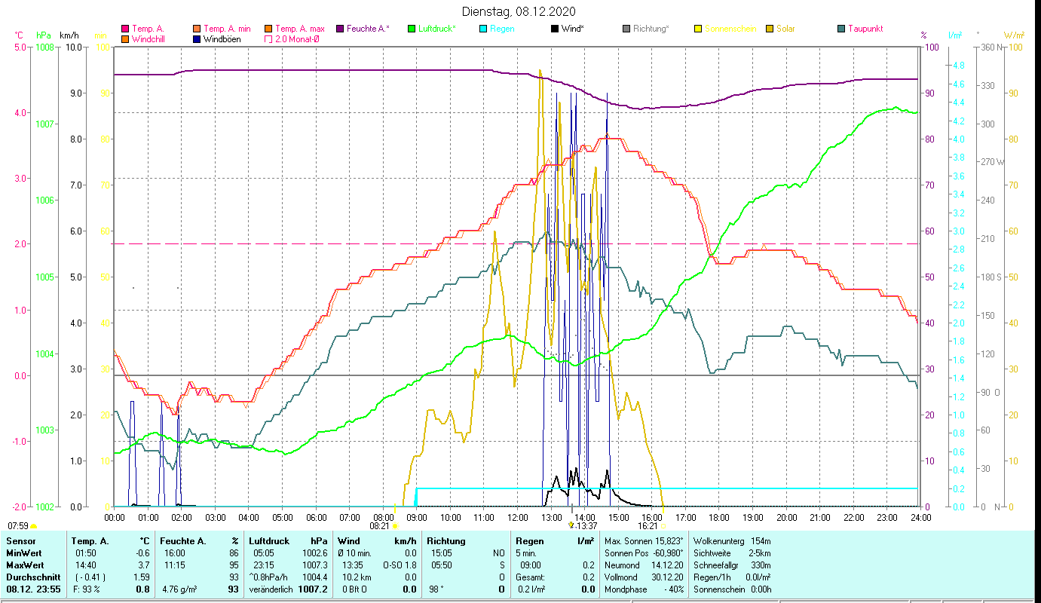The width and height of the screenshot is (1041, 603).
Task: Click the 12:00 time axis label
Action: click(x=518, y=517)
